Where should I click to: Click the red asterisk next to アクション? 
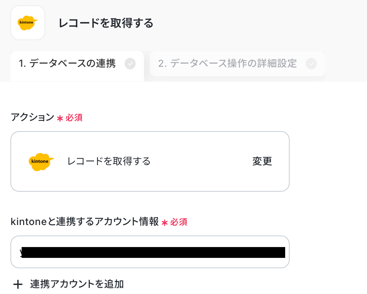[x=60, y=118]
